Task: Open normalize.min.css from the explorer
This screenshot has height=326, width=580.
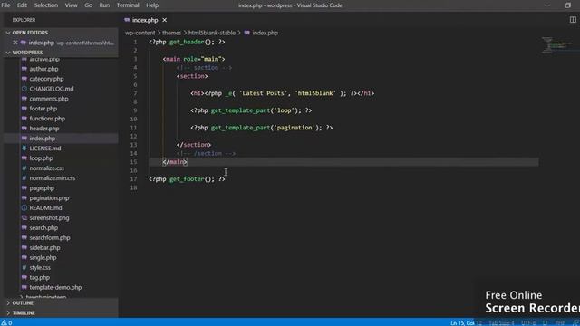Action: (x=53, y=178)
